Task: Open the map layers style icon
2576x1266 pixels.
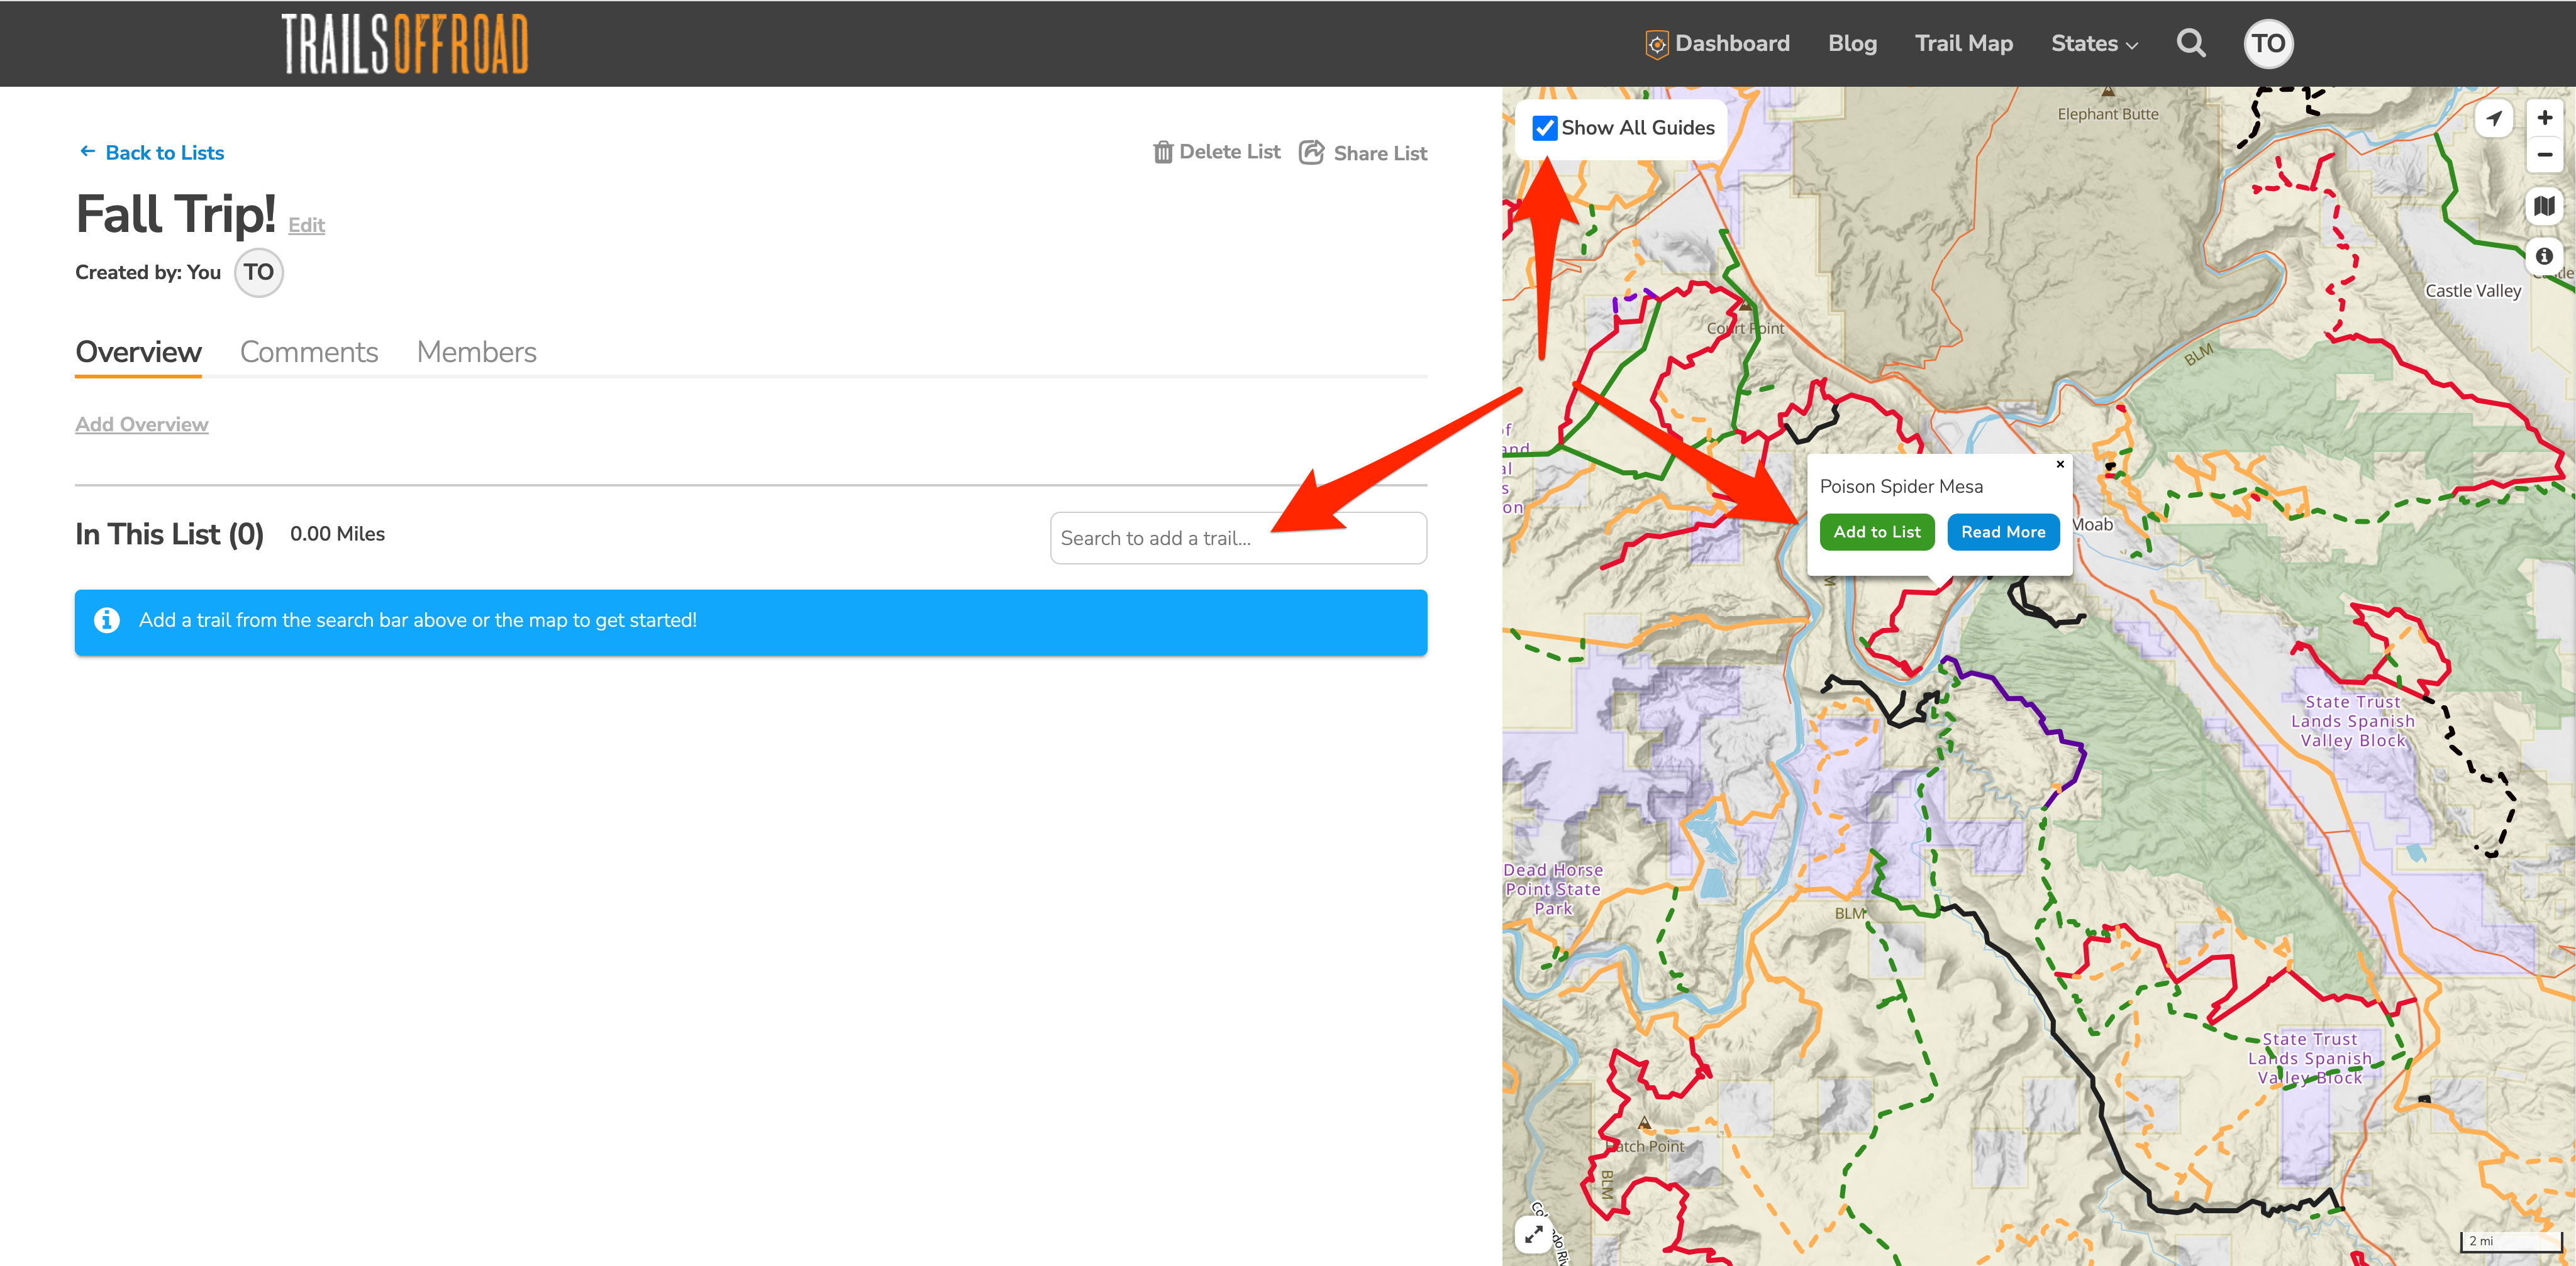Action: (2544, 206)
